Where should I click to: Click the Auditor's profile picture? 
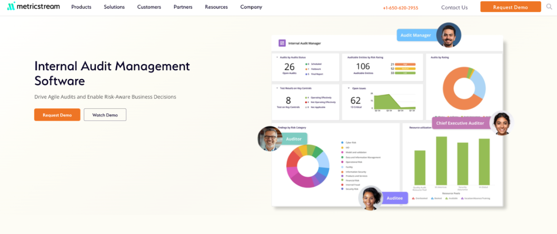click(x=269, y=139)
